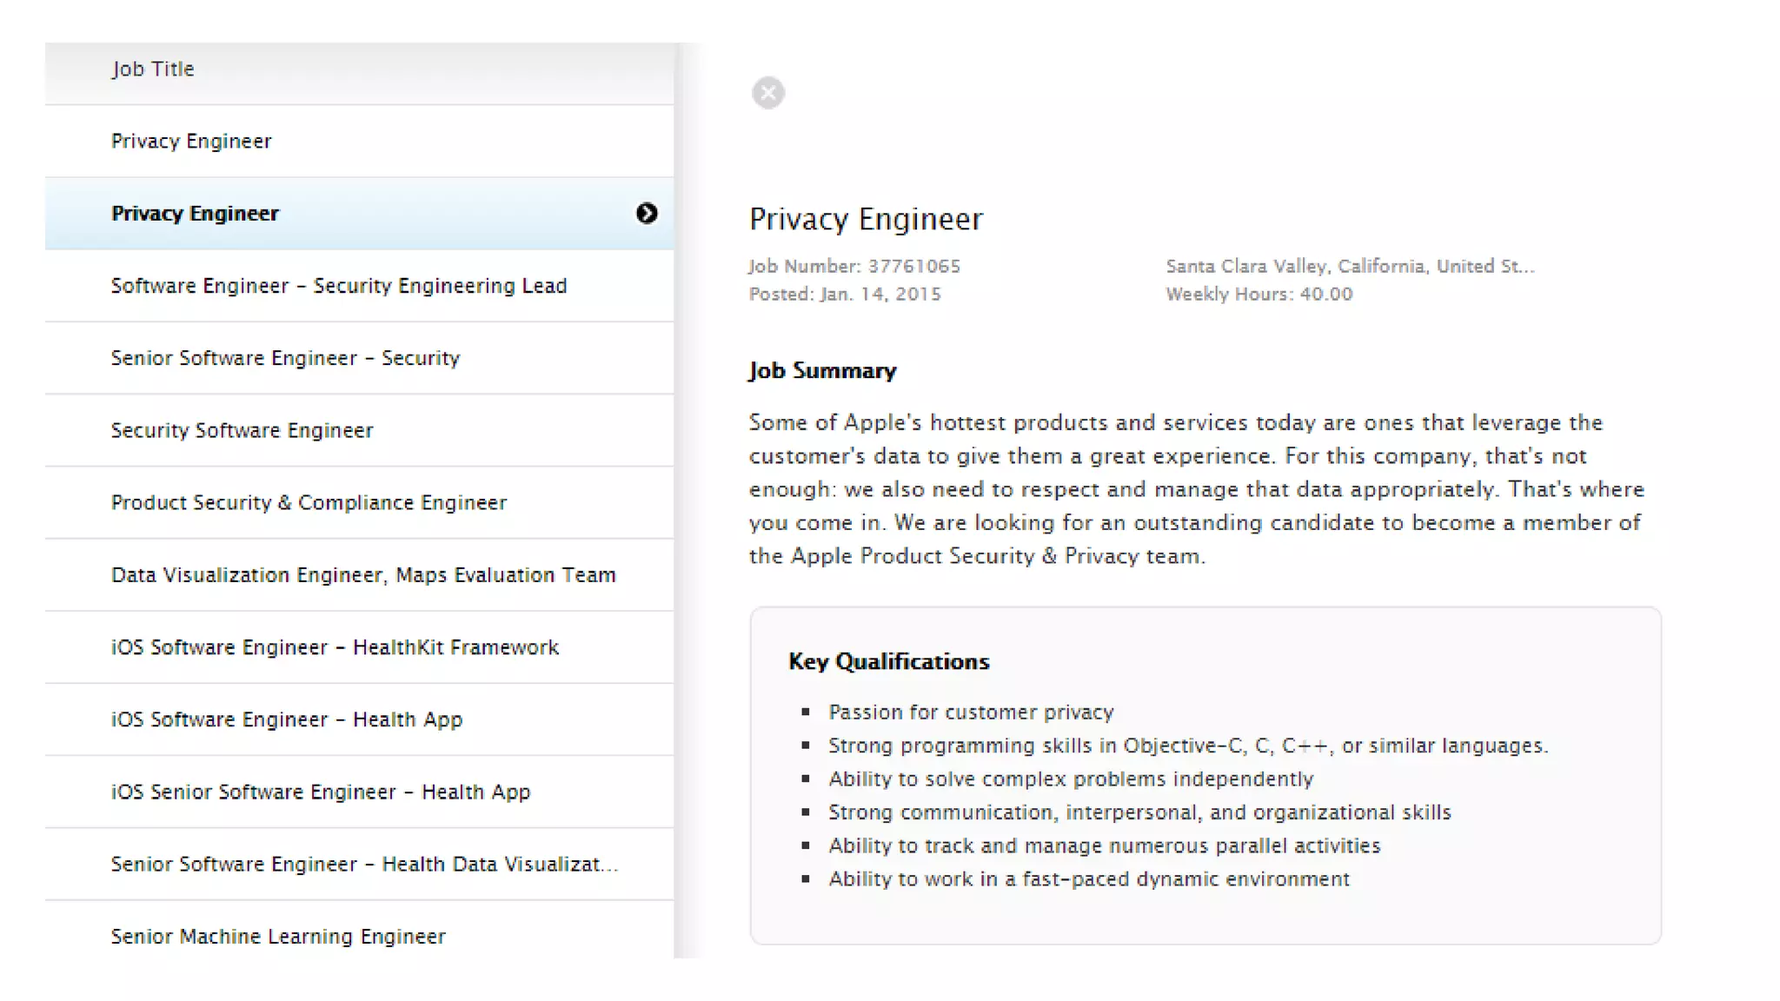The width and height of the screenshot is (1780, 1001).
Task: Select iOS Software Engineer – HealthKit Framework
Action: (335, 647)
